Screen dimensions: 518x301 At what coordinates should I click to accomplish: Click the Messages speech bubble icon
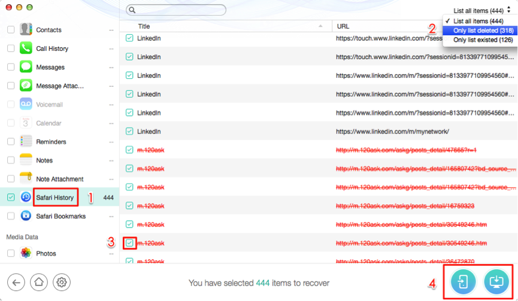click(26, 66)
